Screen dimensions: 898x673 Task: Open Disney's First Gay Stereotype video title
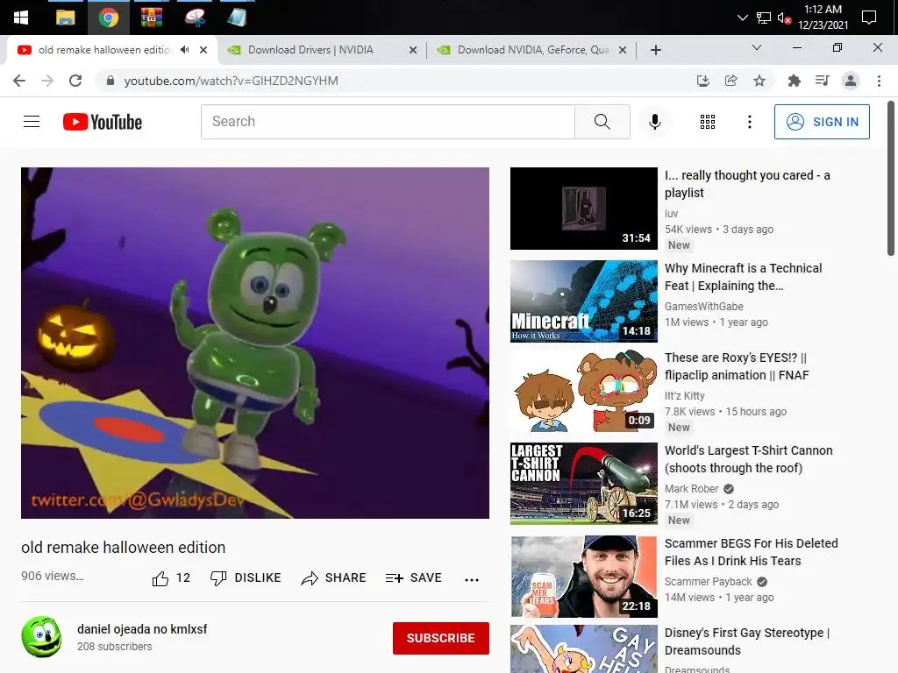[x=747, y=641]
